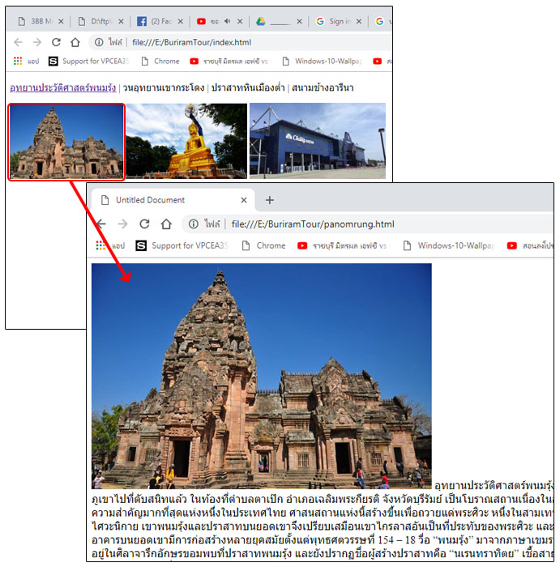Reload the panomrung.html page
560x567 pixels.
coord(144,224)
